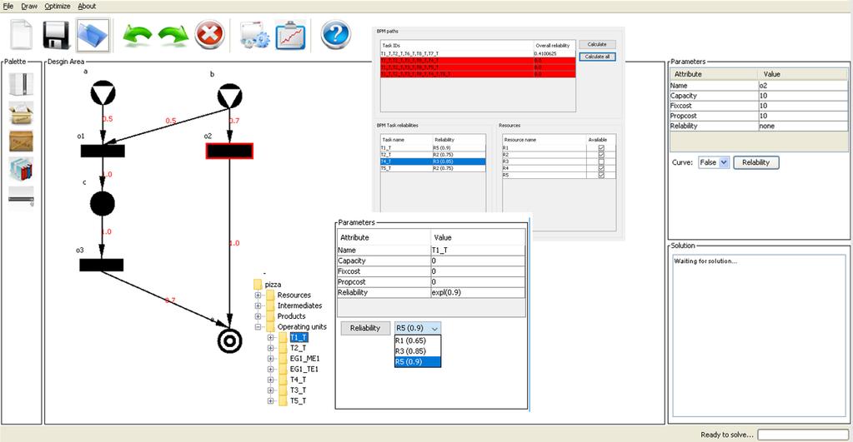Open the Optimize menu

(x=58, y=6)
